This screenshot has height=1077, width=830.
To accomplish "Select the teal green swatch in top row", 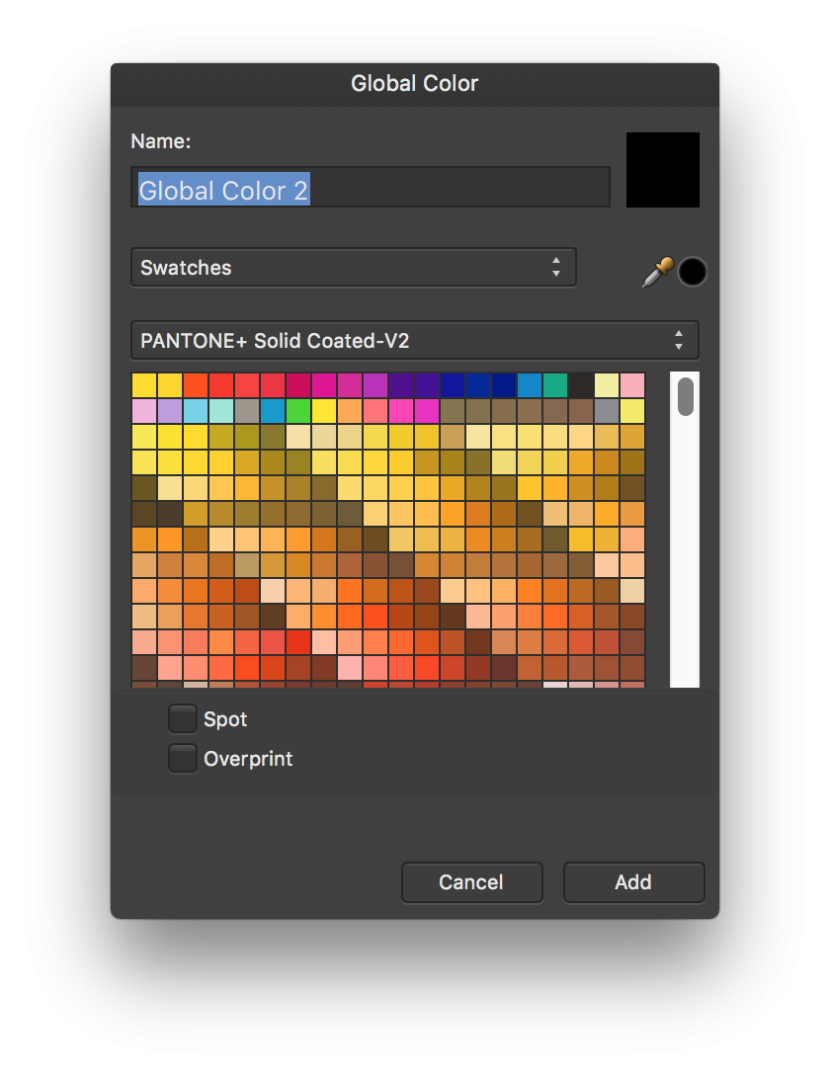I will tap(555, 385).
